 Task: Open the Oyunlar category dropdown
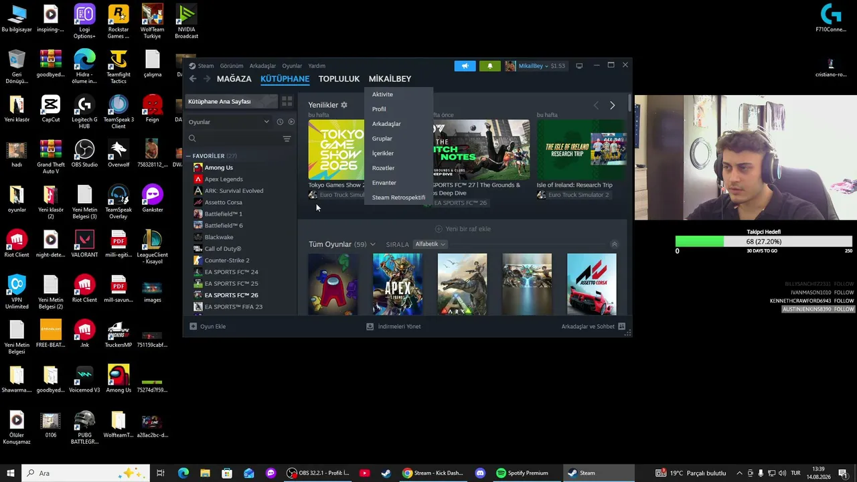[x=229, y=122]
